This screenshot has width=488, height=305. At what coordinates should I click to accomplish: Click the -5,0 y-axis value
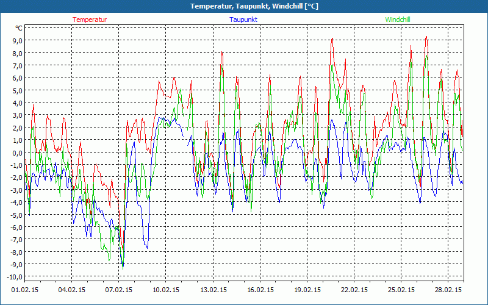click(16, 215)
